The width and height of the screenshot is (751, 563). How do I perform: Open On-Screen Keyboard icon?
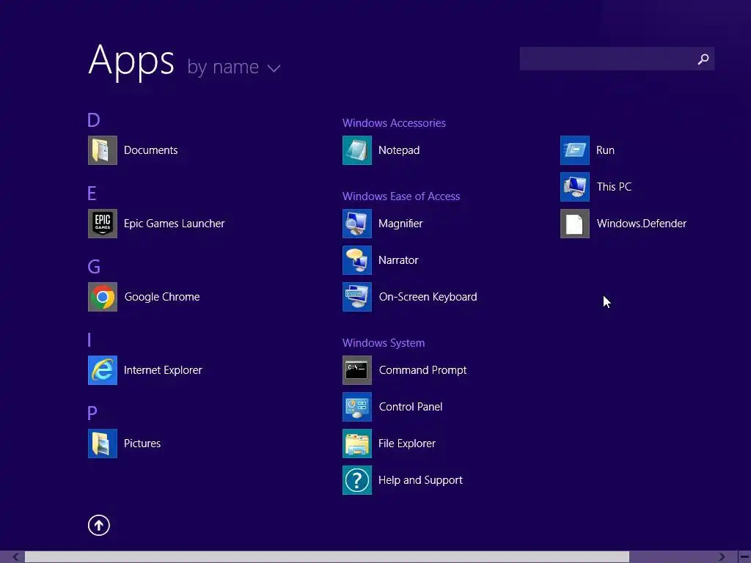click(x=357, y=297)
